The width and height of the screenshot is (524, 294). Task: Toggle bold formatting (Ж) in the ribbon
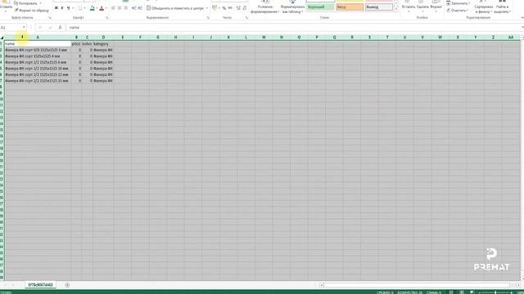[56, 8]
